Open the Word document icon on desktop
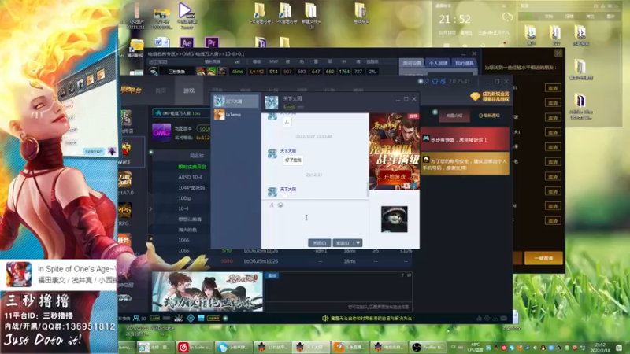This screenshot has height=354, width=630. [162, 42]
